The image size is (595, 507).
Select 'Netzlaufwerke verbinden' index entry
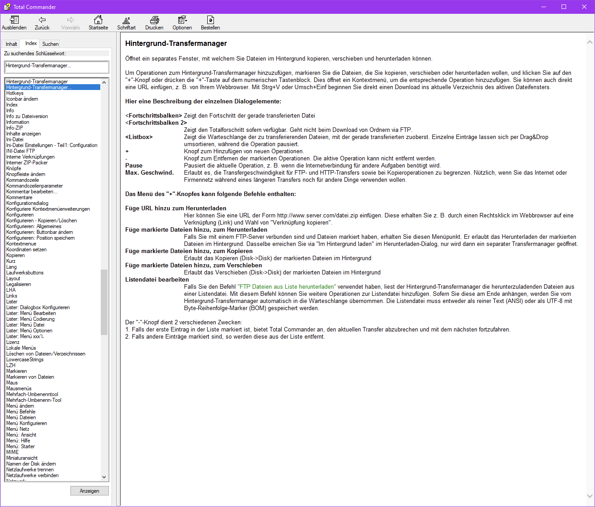[33, 475]
